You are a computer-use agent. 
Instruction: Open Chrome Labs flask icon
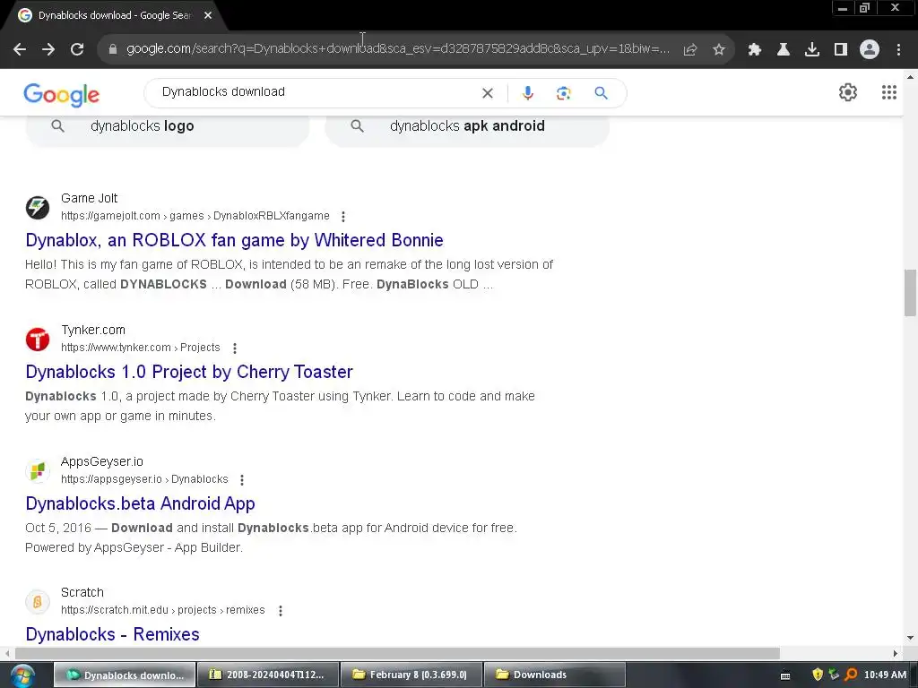pos(784,50)
